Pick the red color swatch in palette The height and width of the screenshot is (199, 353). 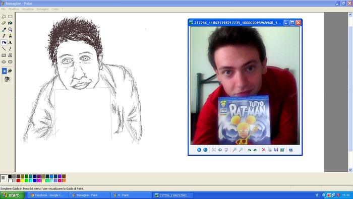(x=18, y=180)
